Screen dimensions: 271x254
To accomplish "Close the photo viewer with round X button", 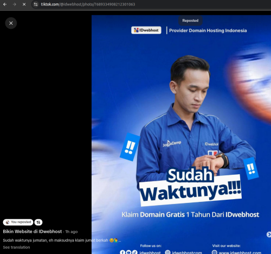I will coord(11,23).
